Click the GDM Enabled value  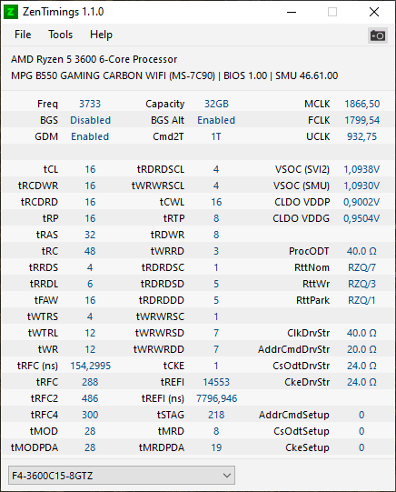point(90,136)
